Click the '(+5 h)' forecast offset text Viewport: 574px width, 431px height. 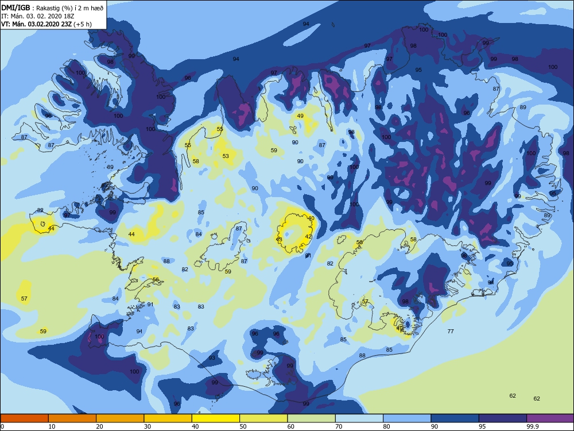click(83, 24)
